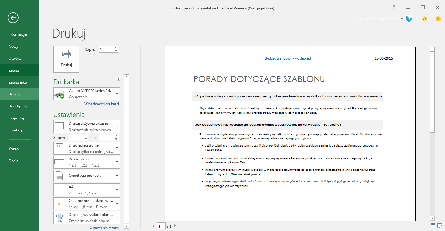Click the current page number field
This screenshot has width=445, height=231.
[x=161, y=226]
